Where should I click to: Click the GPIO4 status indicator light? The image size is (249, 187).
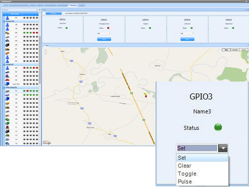coord(192,28)
